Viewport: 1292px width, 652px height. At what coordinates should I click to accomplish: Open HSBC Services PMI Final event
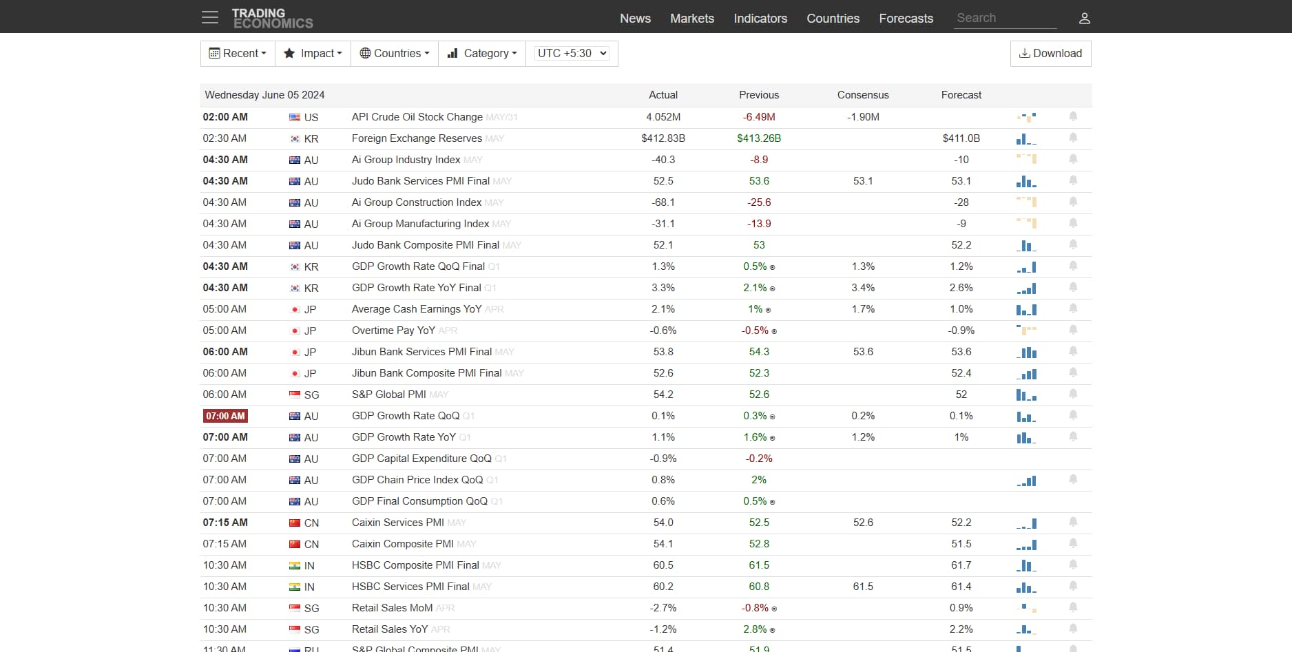(410, 587)
